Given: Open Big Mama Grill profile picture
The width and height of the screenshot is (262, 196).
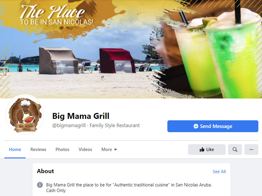Looking at the screenshot, I should tap(25, 115).
